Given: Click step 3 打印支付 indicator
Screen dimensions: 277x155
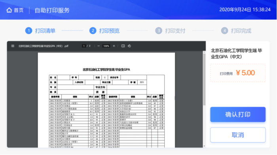Looking at the screenshot, I should pyautogui.click(x=170, y=31).
